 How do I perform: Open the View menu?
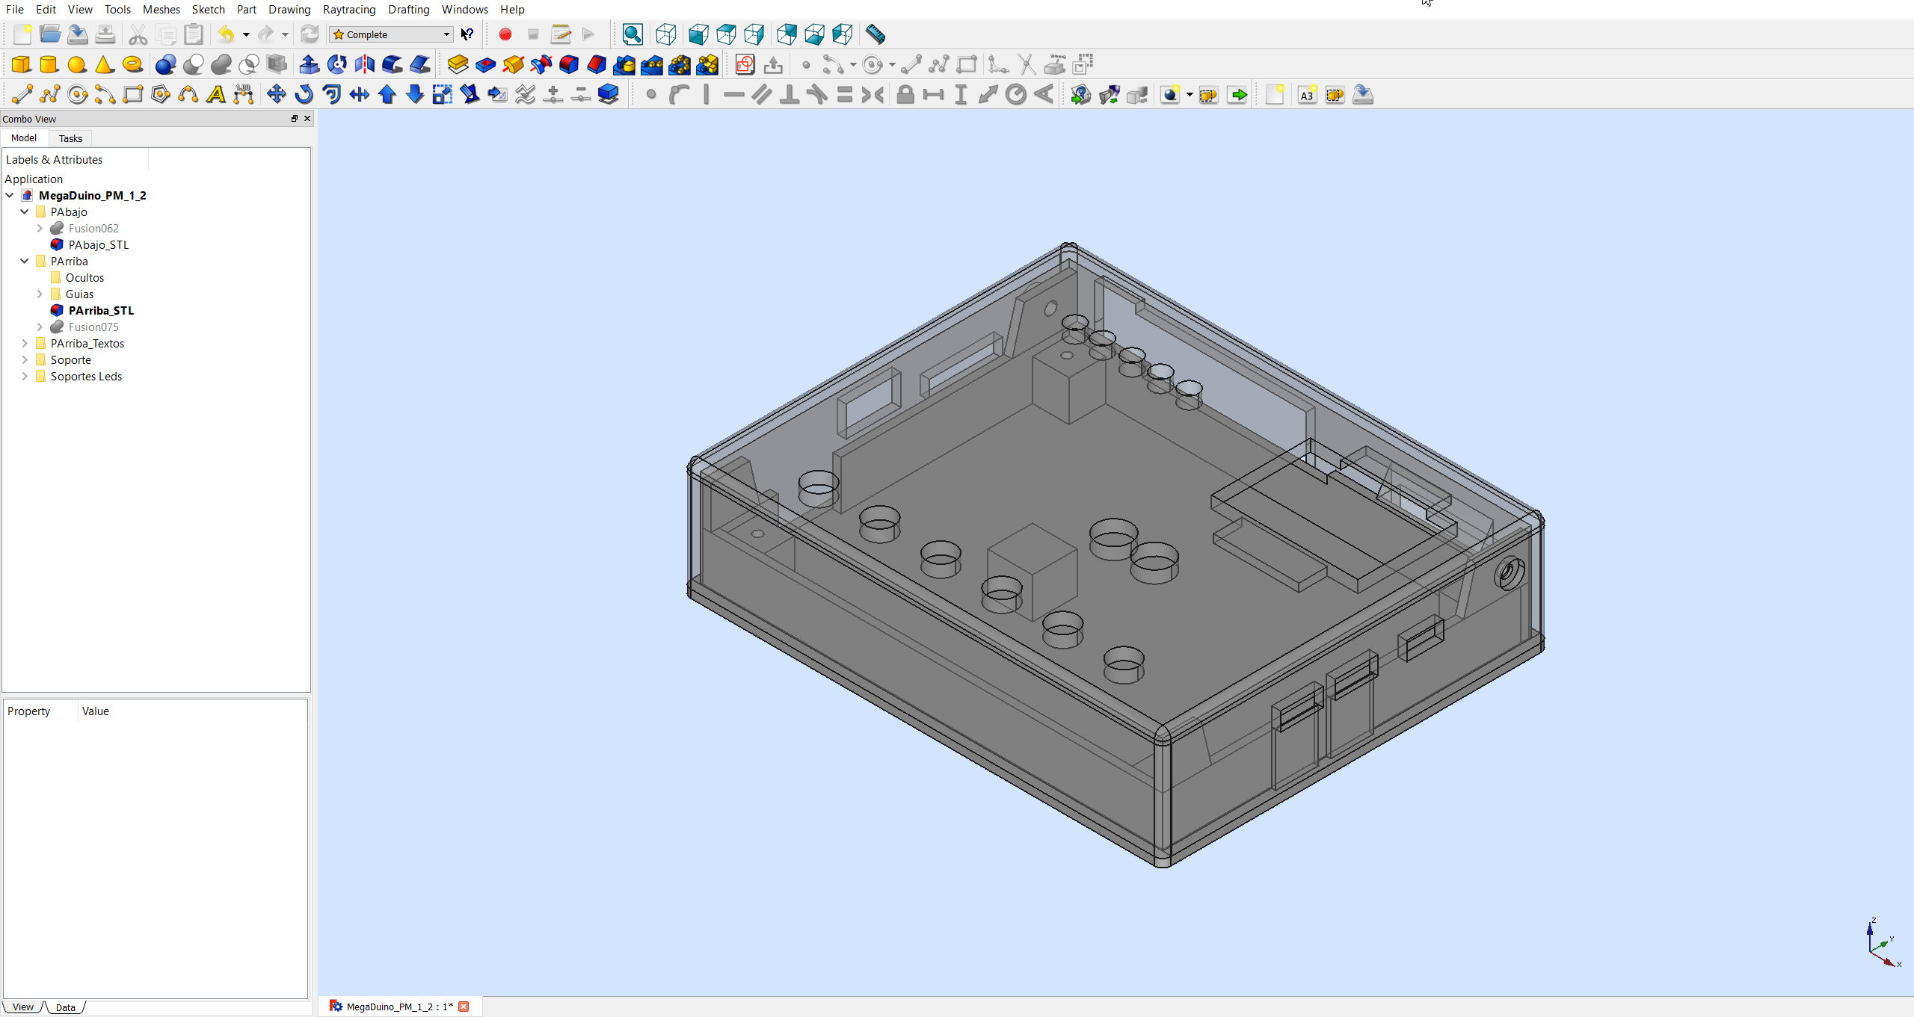tap(79, 9)
